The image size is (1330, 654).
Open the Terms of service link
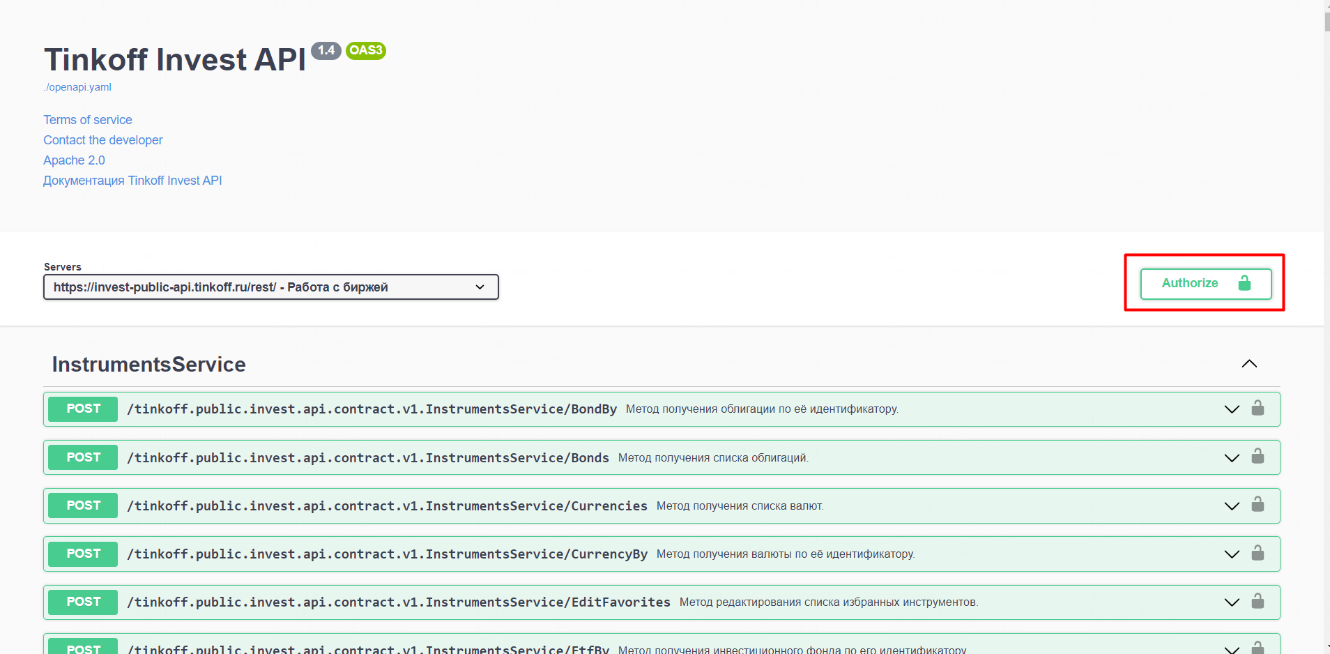click(x=88, y=120)
